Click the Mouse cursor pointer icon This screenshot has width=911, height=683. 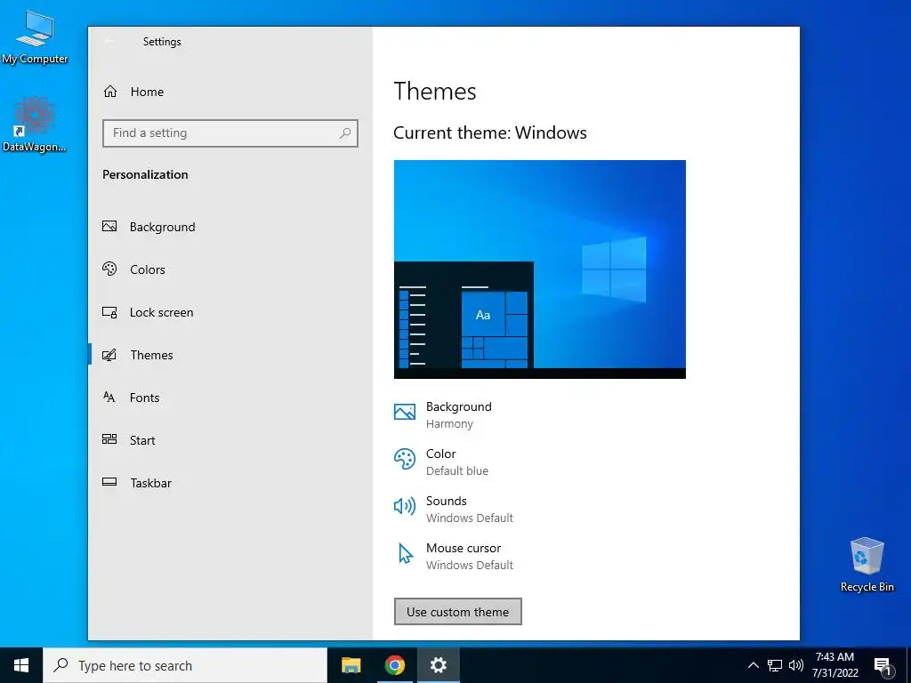coord(406,553)
